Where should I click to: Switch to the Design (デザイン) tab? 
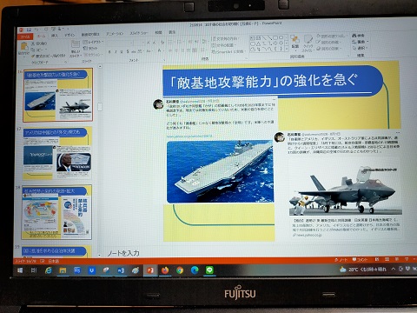click(69, 35)
